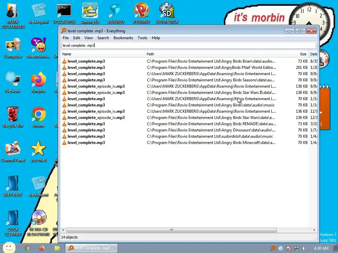Select level_complete.mp3 in Angry Birds Seasons
The width and height of the screenshot is (338, 253).
coord(189,80)
